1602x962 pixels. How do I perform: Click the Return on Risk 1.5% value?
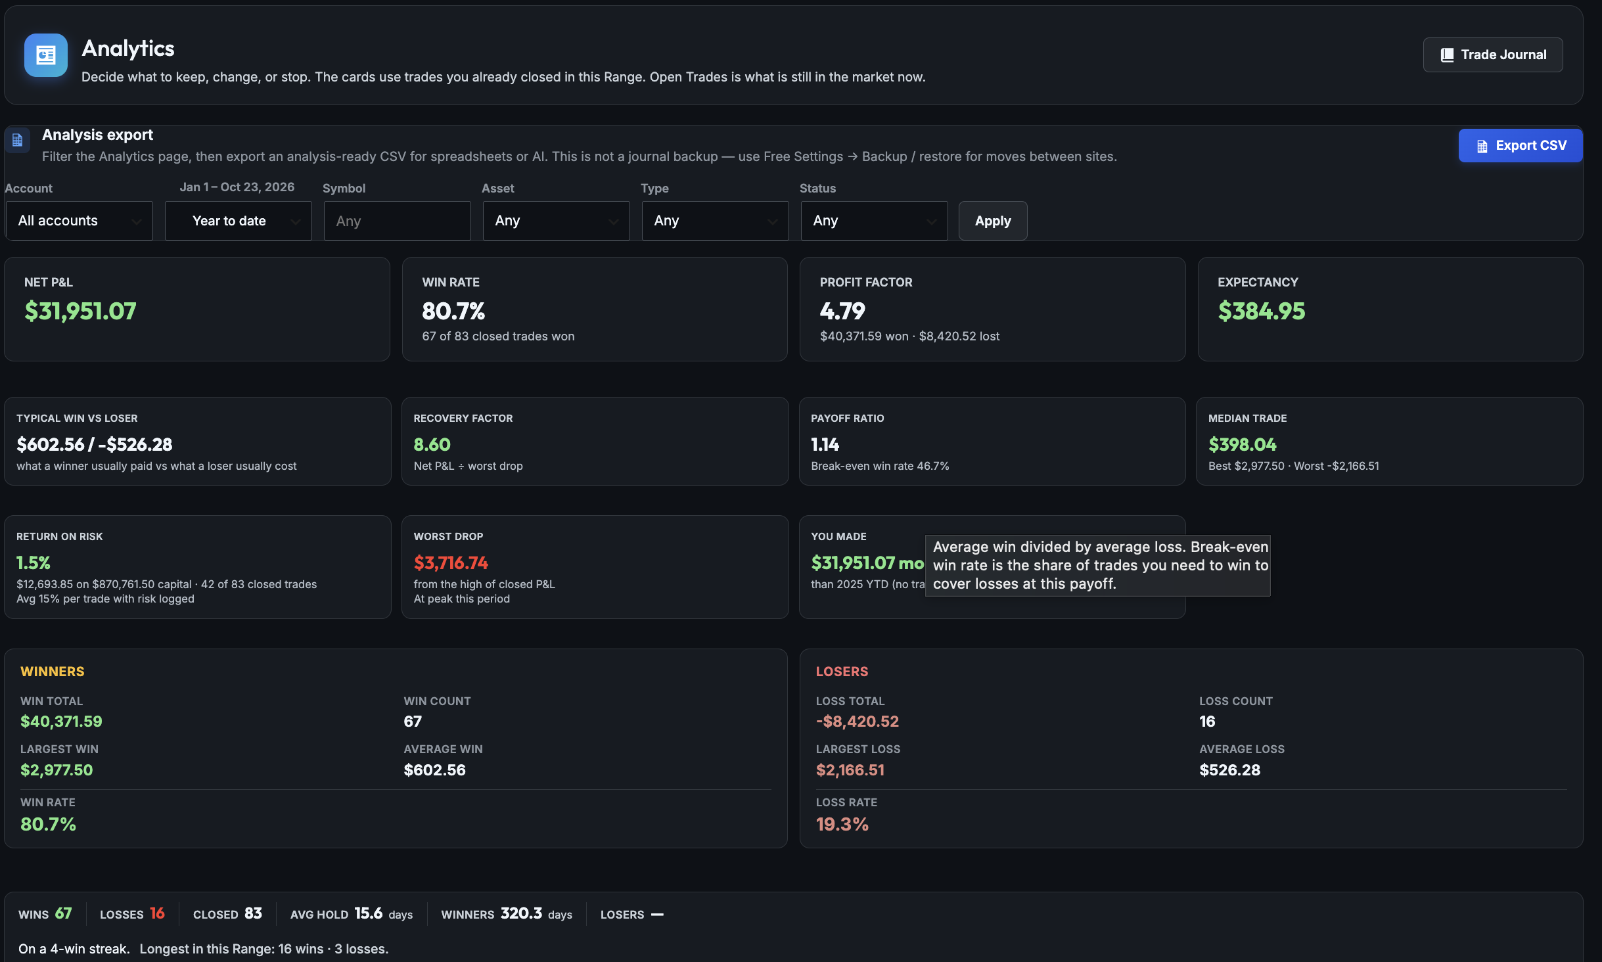(34, 562)
